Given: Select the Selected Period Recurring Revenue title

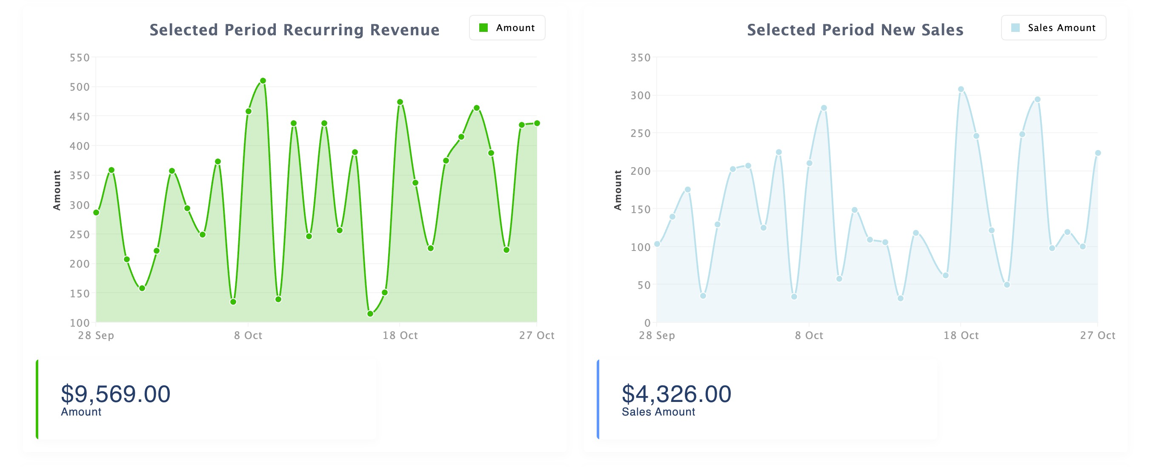Looking at the screenshot, I should (x=294, y=30).
